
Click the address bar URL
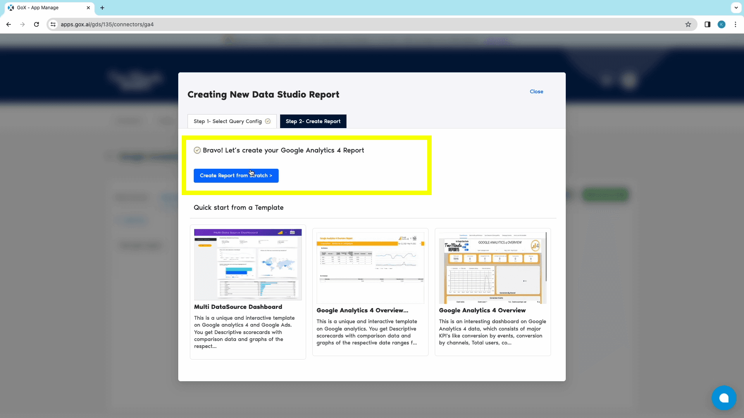pyautogui.click(x=107, y=24)
